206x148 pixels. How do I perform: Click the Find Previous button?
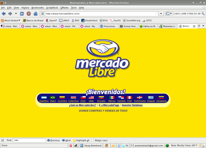(x=54, y=140)
